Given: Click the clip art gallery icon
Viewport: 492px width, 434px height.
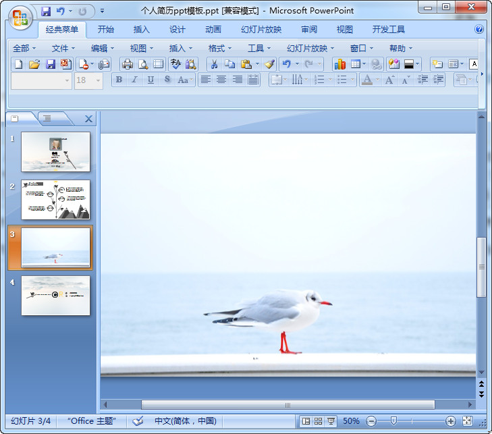Looking at the screenshot, I should [x=393, y=64].
